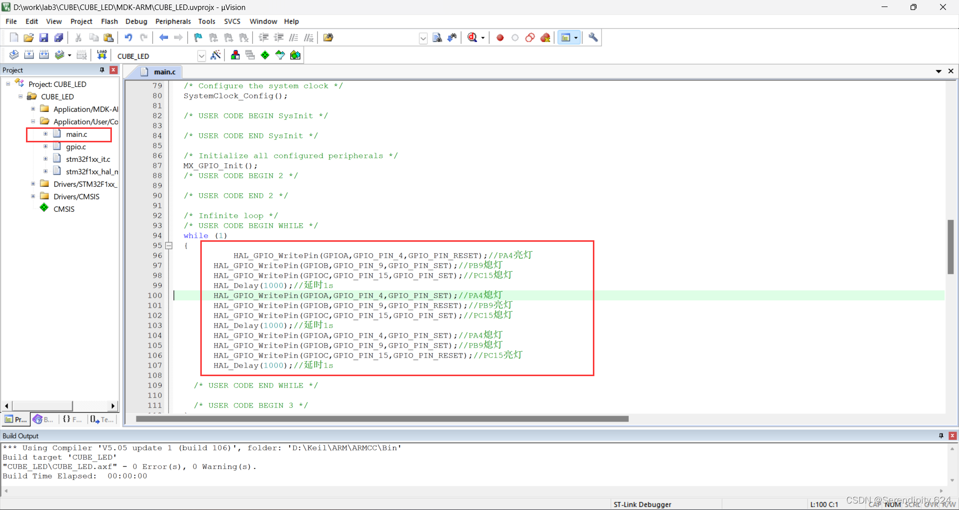Comment the selection

pos(294,37)
